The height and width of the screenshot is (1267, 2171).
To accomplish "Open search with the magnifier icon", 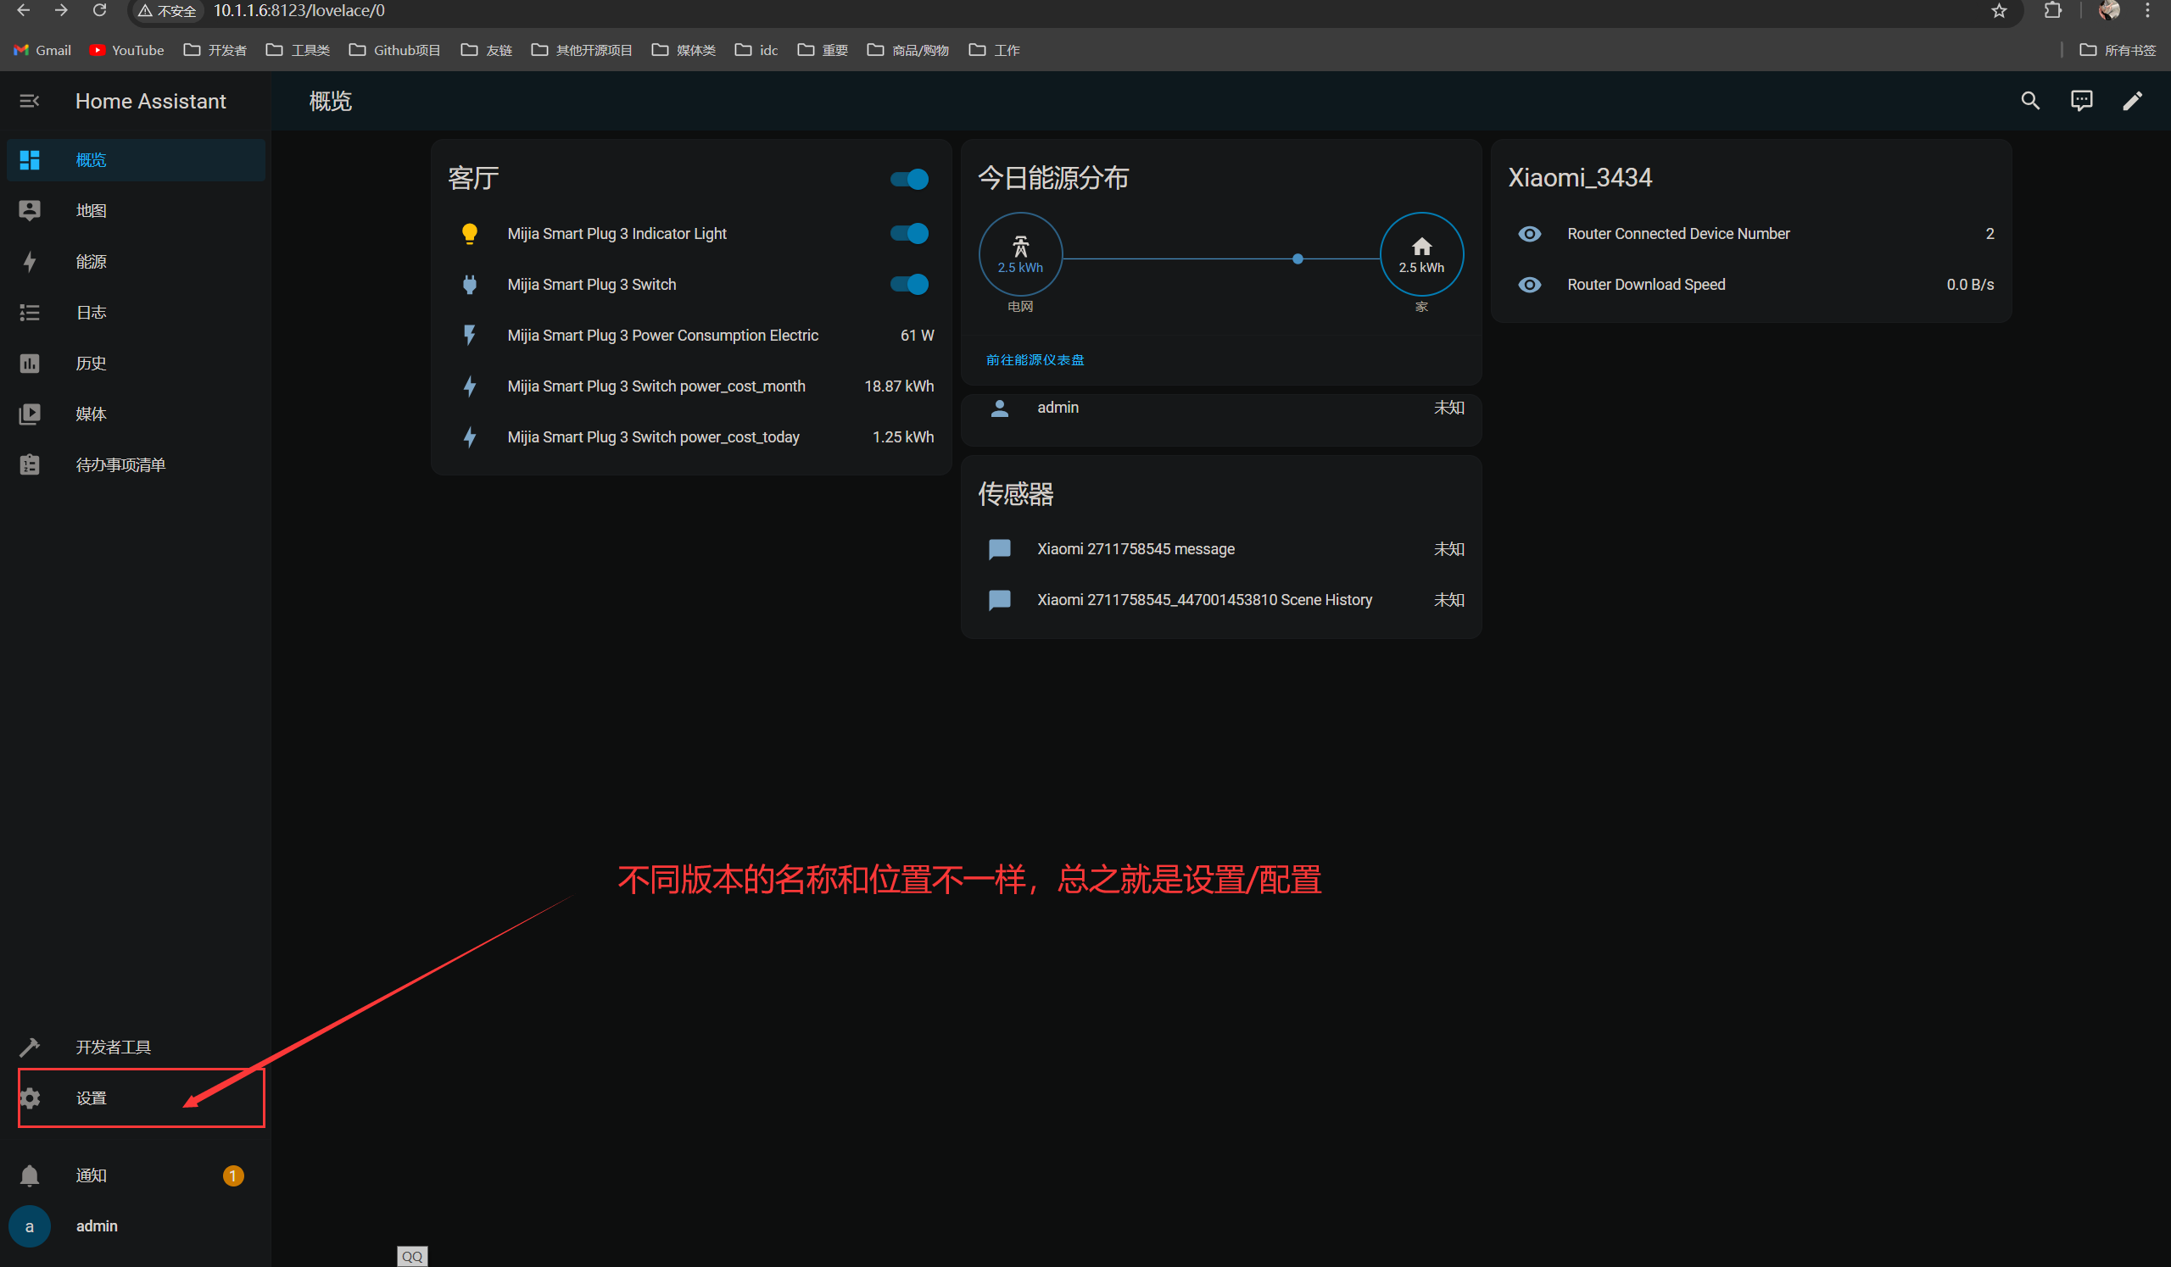I will 2029,102.
